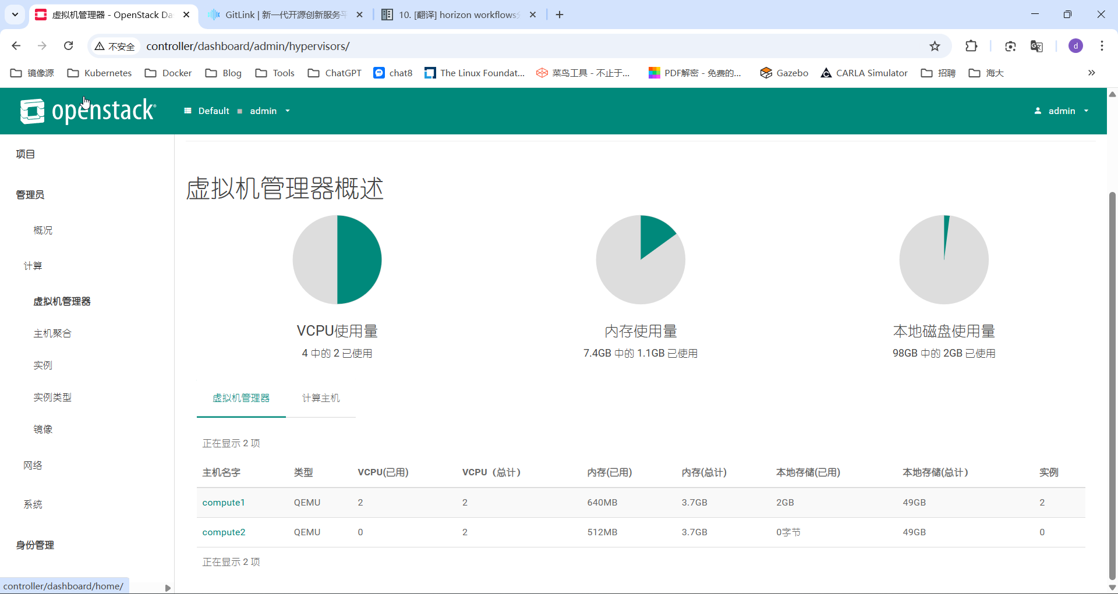Image resolution: width=1118 pixels, height=594 pixels.
Task: Expand the 系统 sidebar group
Action: [33, 504]
